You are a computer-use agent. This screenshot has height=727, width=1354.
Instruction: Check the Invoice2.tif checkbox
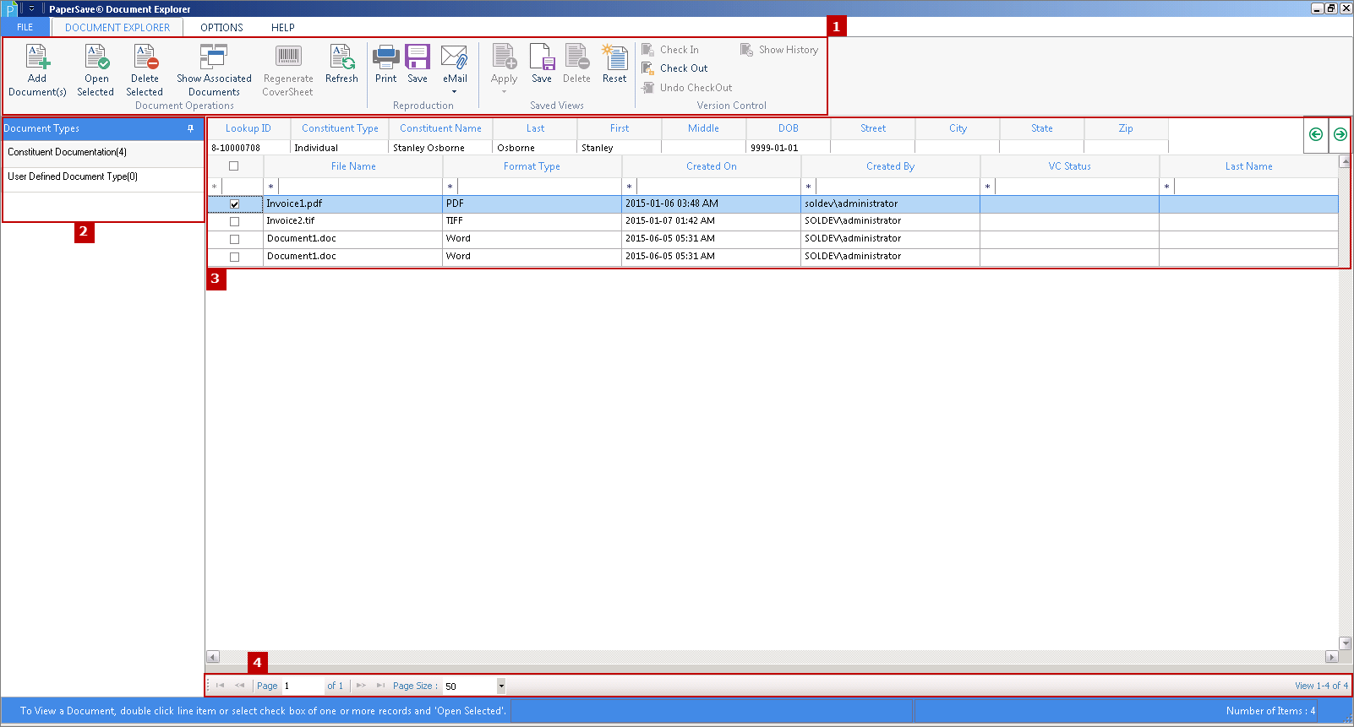click(235, 221)
